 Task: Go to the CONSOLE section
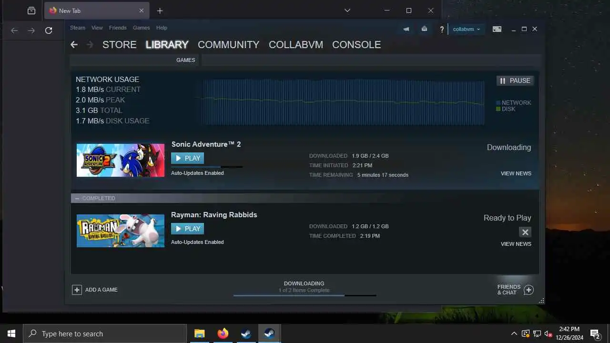[356, 44]
